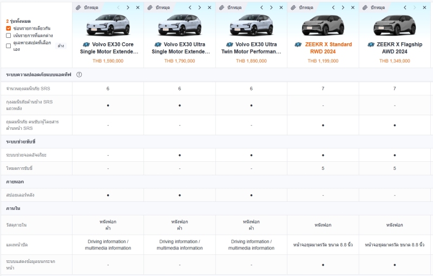Screen dimensions: 433x276
Task: Remove ZEEKR X Flagship AWD from comparison
Action: [424, 8]
